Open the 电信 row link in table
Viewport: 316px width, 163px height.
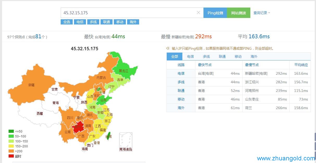[181, 74]
